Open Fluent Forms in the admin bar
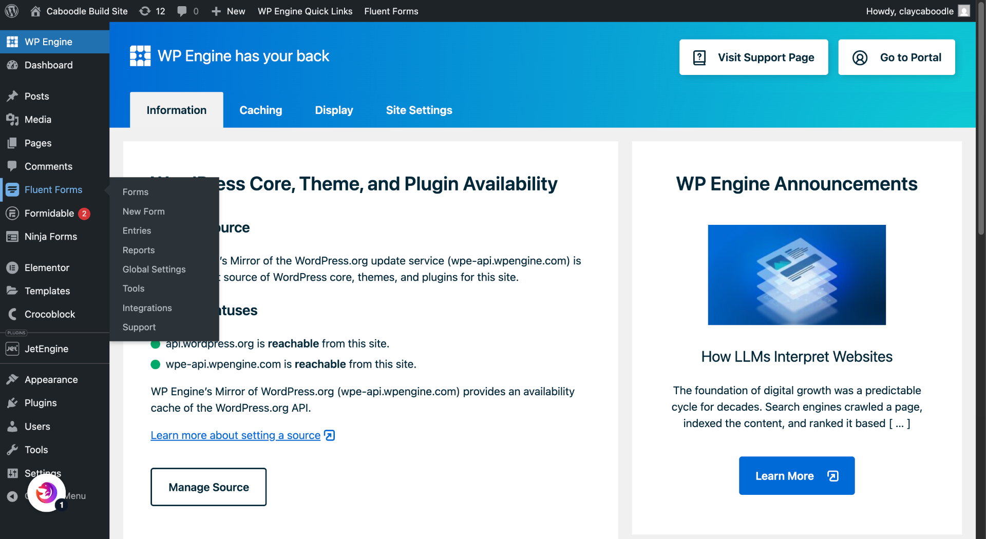This screenshot has width=986, height=539. 391,11
